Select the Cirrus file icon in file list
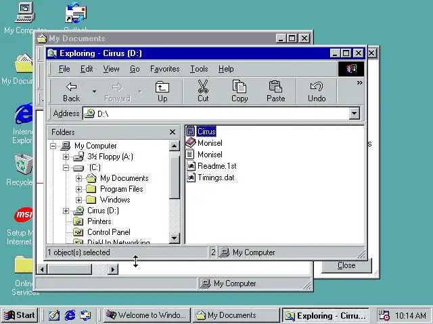This screenshot has height=324, width=433. pos(191,131)
